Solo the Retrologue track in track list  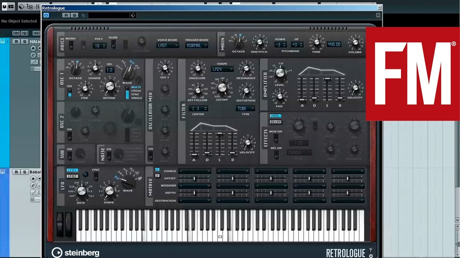point(24,172)
